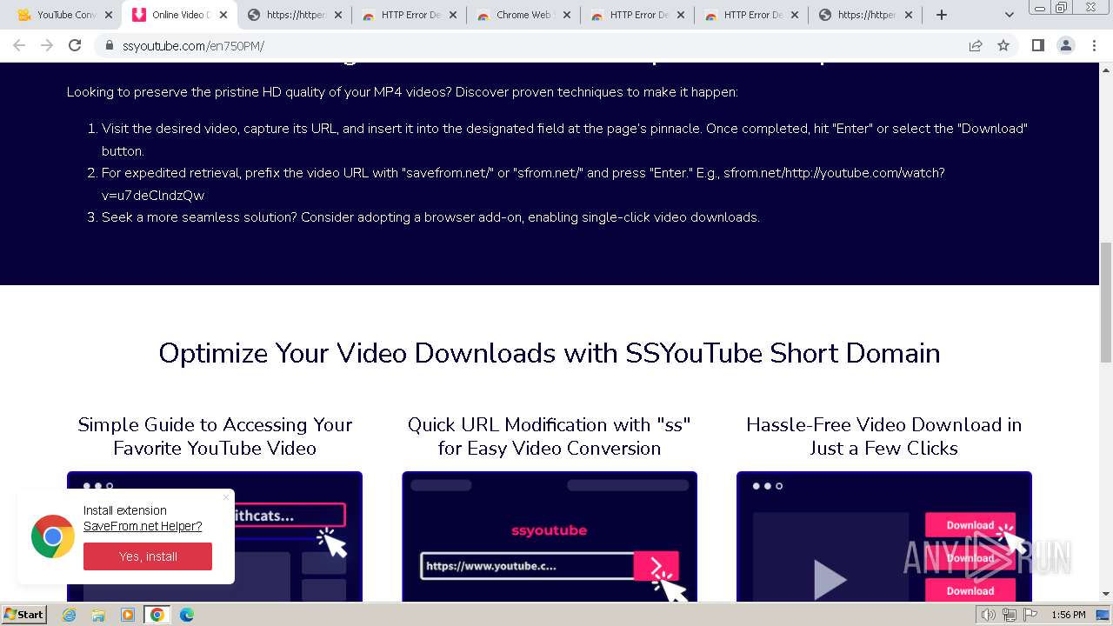
Task: Open a new browser tab
Action: (942, 15)
